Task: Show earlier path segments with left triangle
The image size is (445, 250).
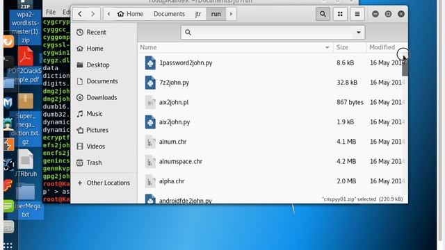Action: click(108, 14)
